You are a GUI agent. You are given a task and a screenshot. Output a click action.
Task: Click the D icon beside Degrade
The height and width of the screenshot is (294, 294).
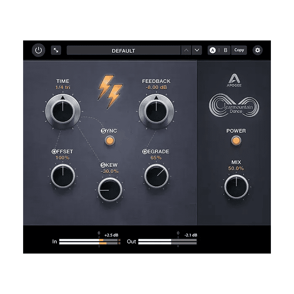click(x=144, y=151)
